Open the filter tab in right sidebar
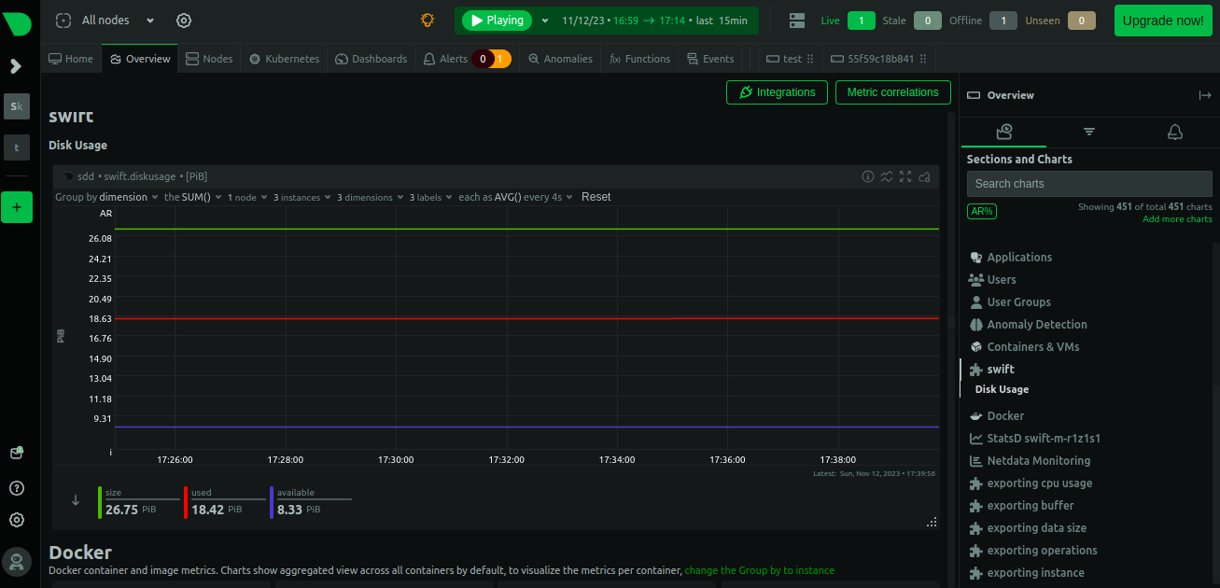 click(1089, 132)
